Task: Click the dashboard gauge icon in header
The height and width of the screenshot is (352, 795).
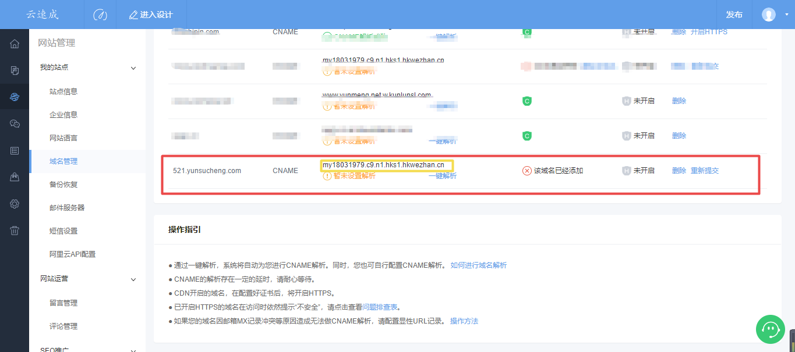Action: (100, 15)
